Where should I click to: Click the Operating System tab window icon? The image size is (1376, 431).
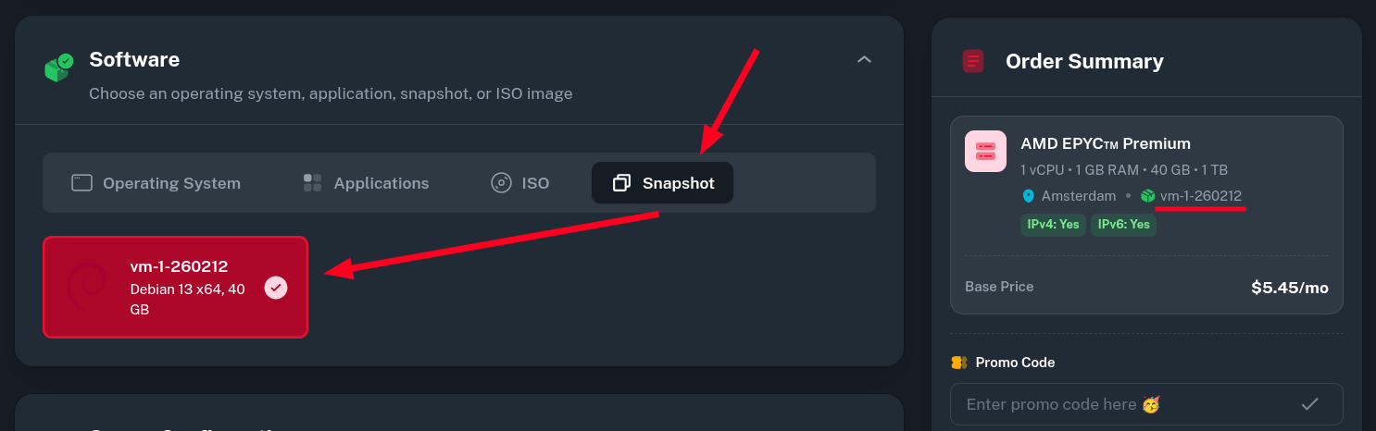tap(82, 182)
